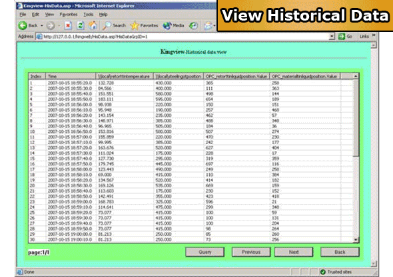Expand the address bar dropdown

332,37
